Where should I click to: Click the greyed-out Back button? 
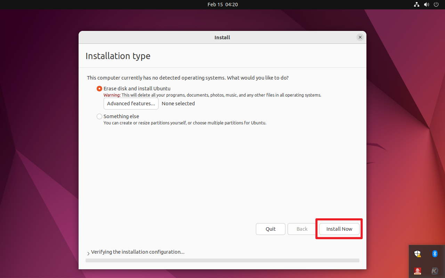pyautogui.click(x=302, y=229)
